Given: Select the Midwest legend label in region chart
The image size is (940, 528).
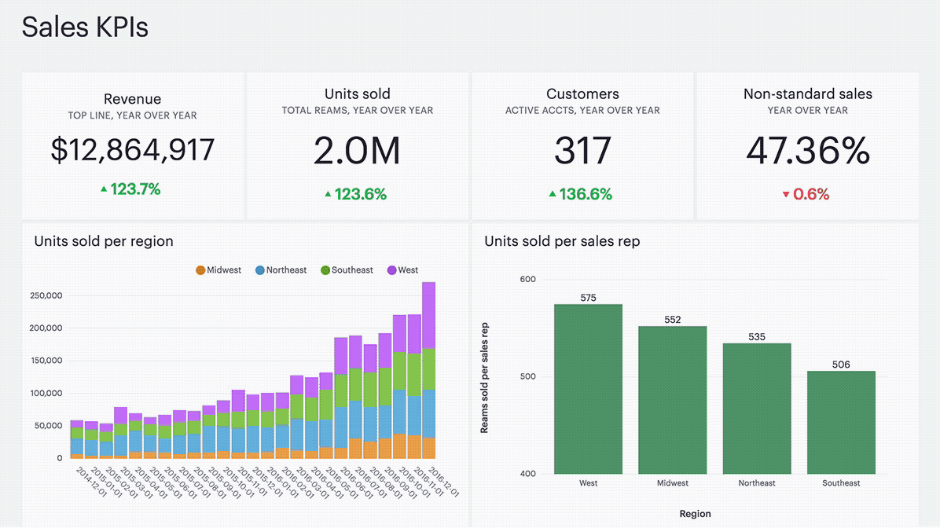Looking at the screenshot, I should (224, 270).
